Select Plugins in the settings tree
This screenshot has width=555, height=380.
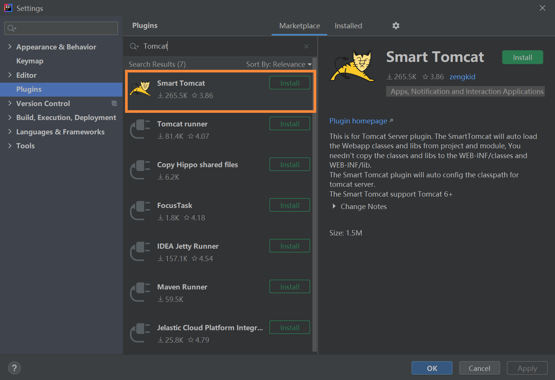click(x=61, y=89)
